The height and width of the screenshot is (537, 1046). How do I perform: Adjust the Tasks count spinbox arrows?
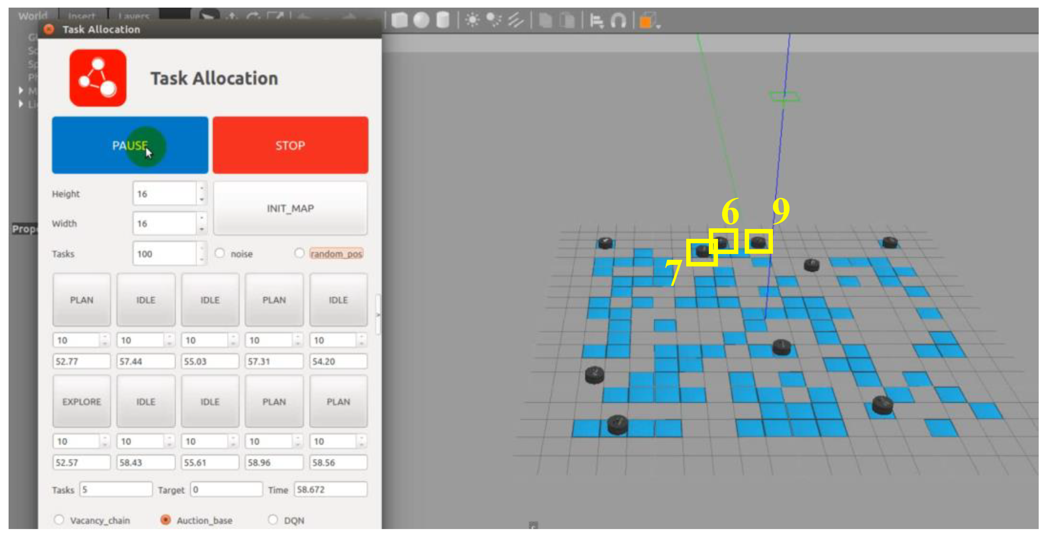[202, 254]
